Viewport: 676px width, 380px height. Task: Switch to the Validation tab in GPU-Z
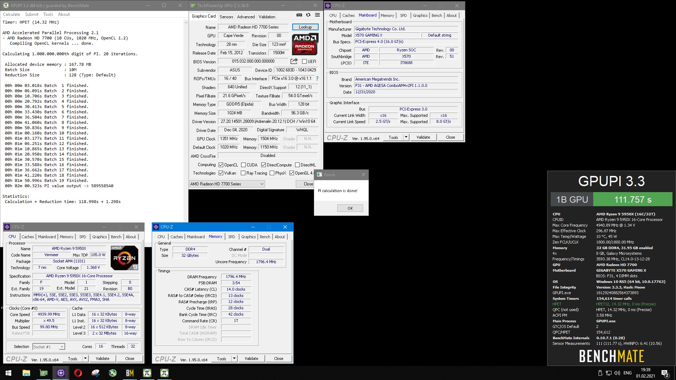(x=267, y=17)
